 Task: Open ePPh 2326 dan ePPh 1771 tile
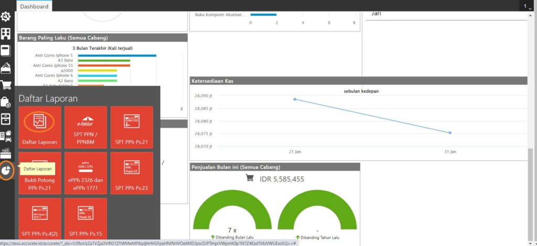pos(85,173)
